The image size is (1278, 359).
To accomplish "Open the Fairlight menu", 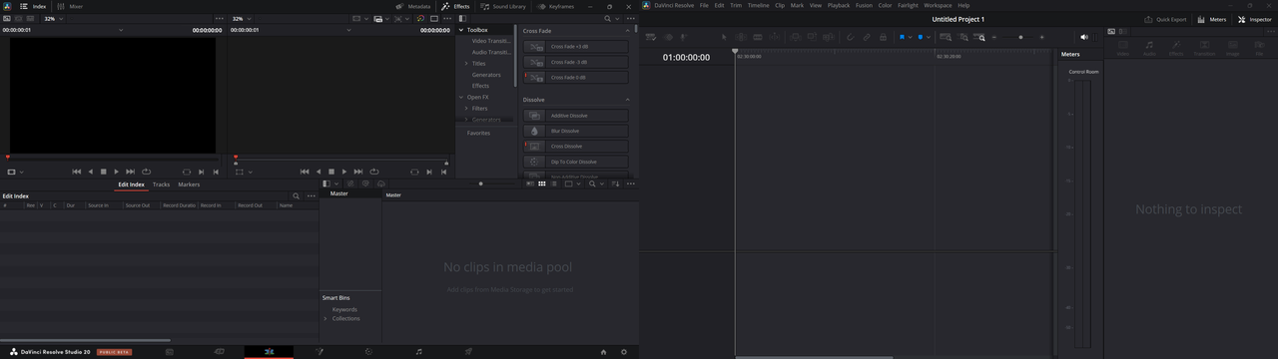I will coord(908,5).
